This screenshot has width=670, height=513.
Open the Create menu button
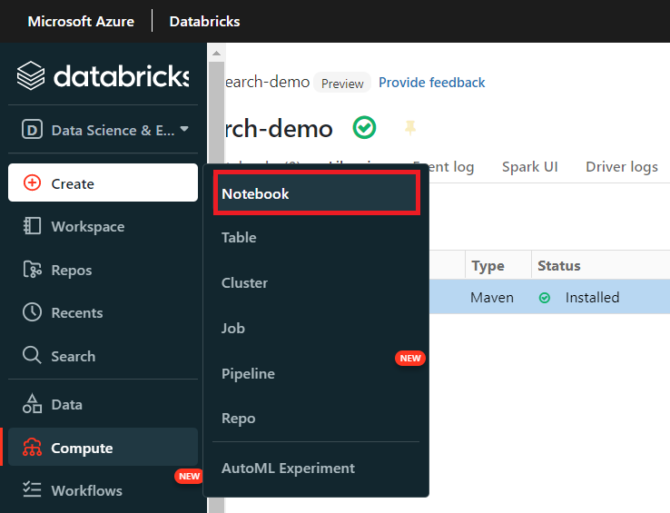(x=103, y=183)
